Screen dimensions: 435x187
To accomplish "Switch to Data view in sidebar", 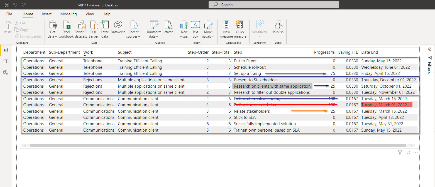I will pyautogui.click(x=6, y=61).
